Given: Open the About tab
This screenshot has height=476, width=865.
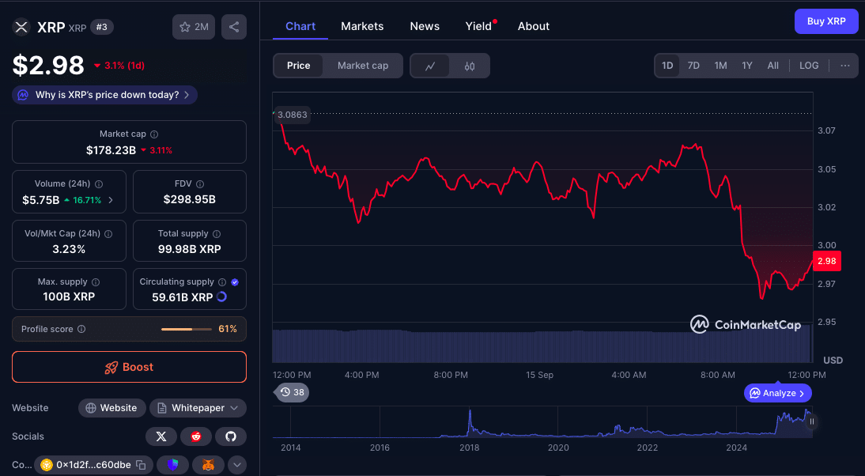Looking at the screenshot, I should click(x=534, y=26).
